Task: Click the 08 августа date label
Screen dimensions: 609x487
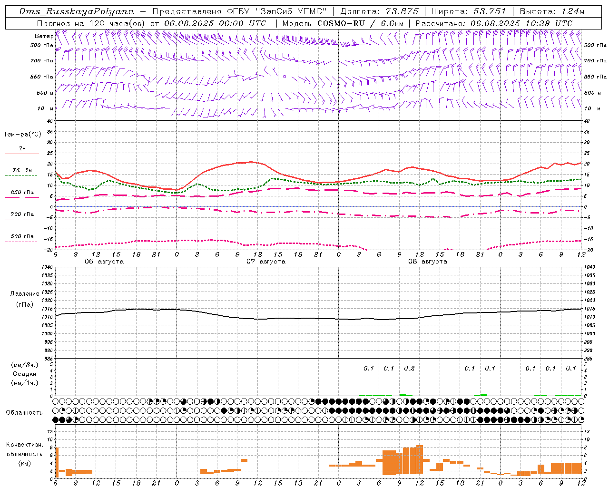Action: pos(428,262)
